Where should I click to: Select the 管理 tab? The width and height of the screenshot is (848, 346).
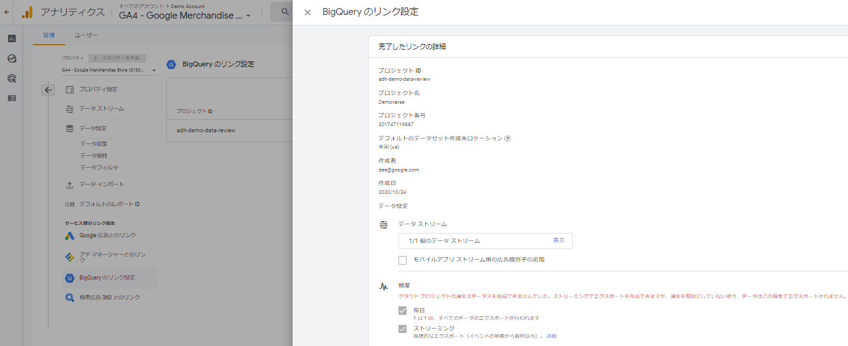[x=49, y=35]
